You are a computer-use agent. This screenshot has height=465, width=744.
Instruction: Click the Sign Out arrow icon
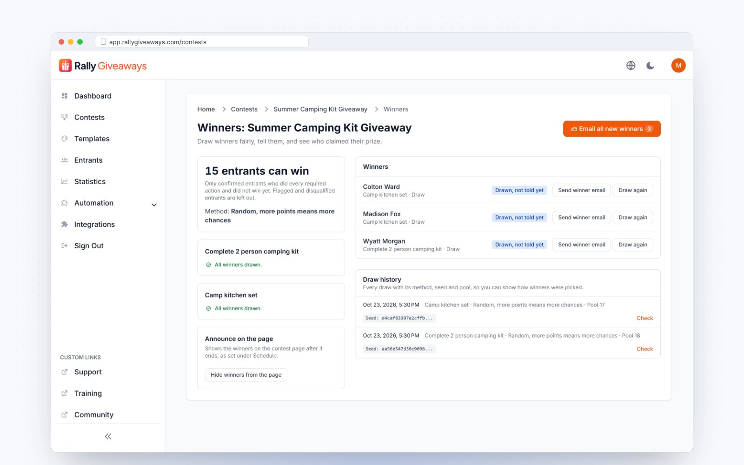(x=65, y=246)
